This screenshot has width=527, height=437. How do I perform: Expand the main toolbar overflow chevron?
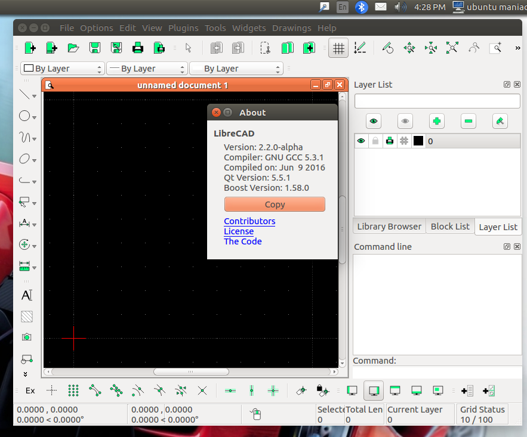click(x=517, y=48)
